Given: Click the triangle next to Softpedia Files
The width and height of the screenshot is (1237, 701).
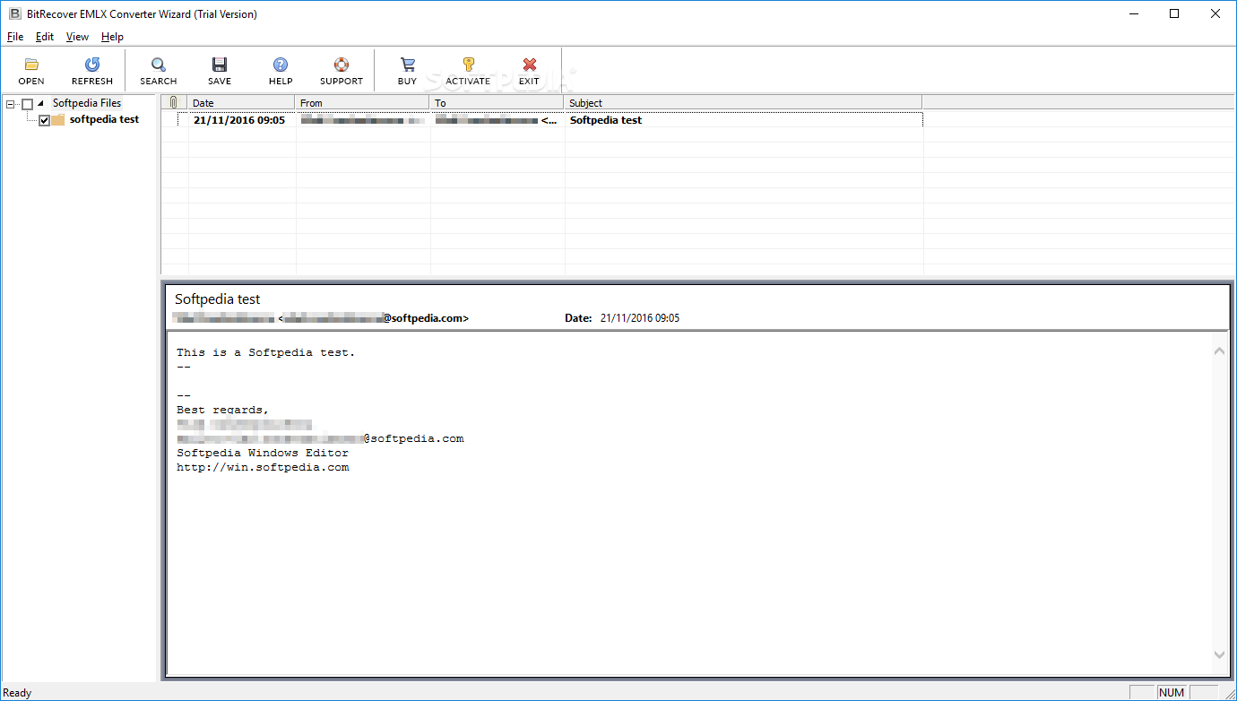Looking at the screenshot, I should 40,103.
